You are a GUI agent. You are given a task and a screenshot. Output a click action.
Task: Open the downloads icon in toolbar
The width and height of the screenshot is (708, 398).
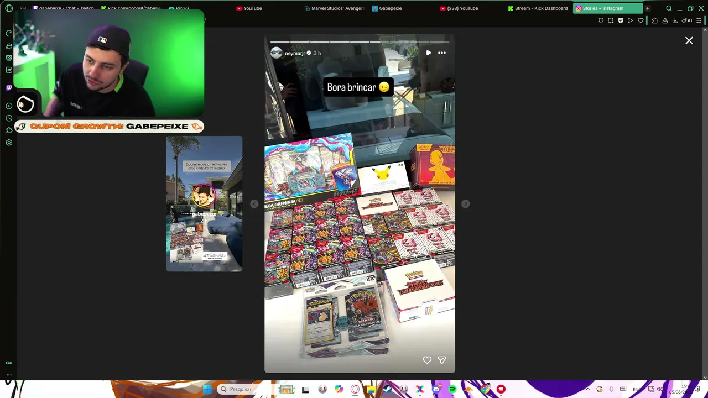point(675,21)
